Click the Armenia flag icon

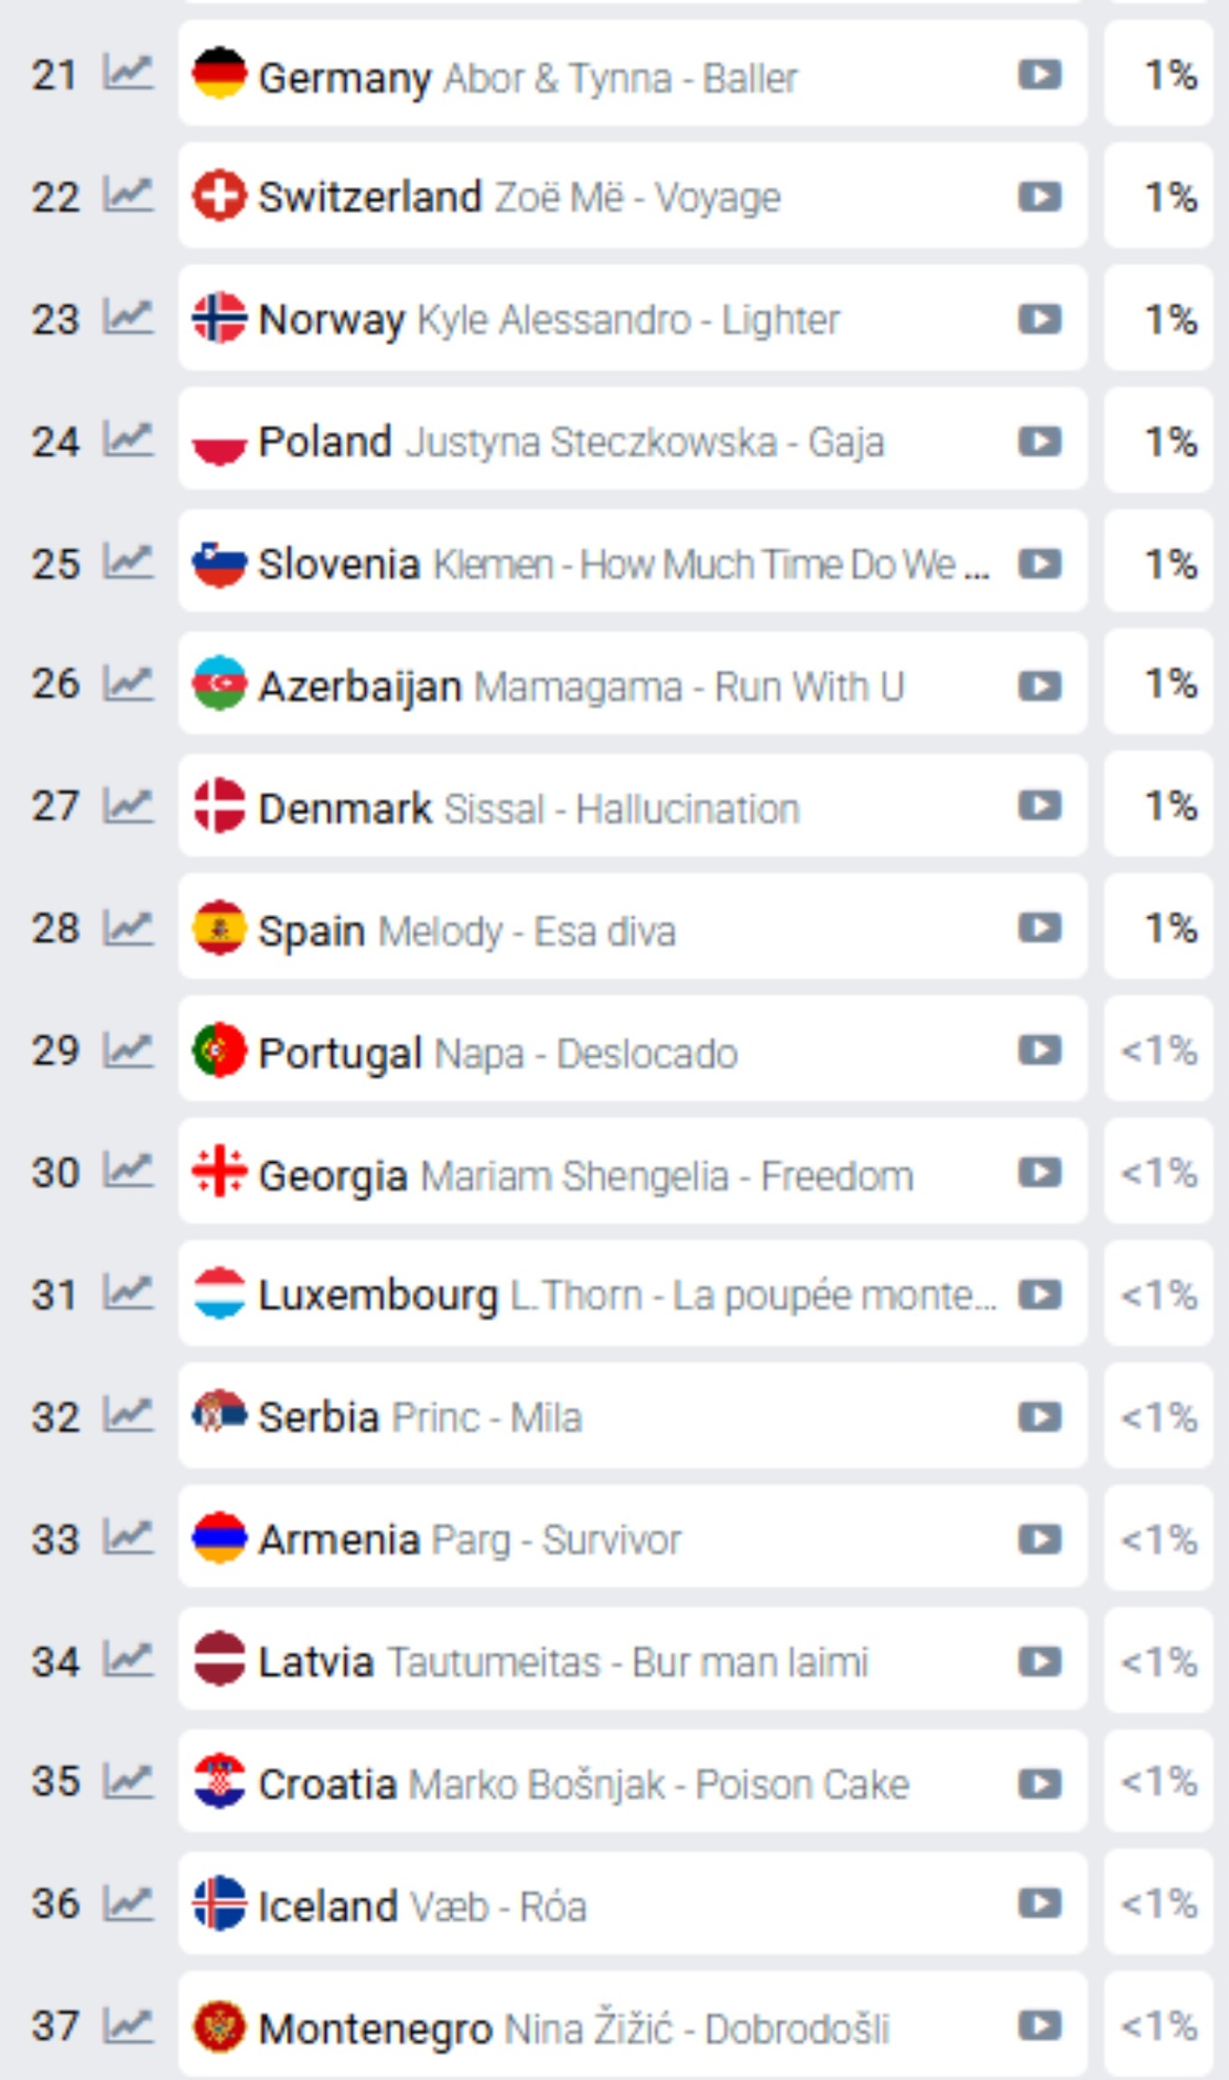click(219, 1538)
